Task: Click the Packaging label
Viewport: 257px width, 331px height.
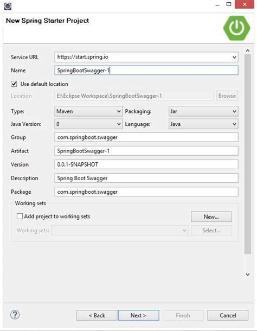Action: pyautogui.click(x=138, y=111)
